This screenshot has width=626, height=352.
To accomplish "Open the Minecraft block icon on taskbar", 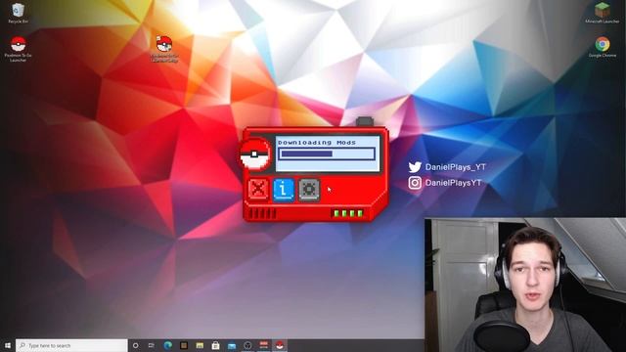I will click(184, 345).
